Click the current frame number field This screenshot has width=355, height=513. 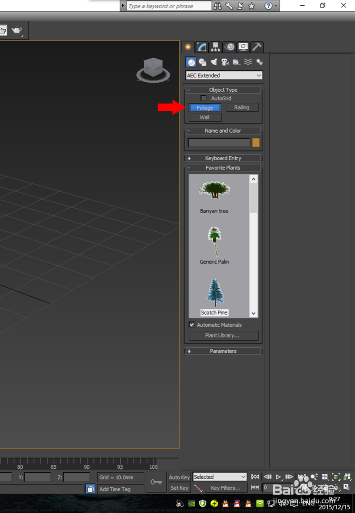coord(277,488)
